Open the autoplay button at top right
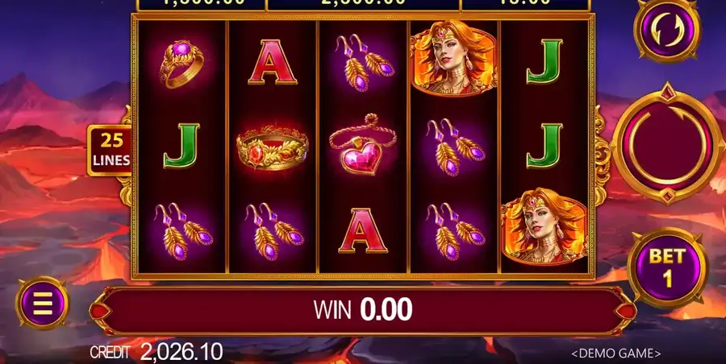The height and width of the screenshot is (364, 726). pyautogui.click(x=667, y=30)
